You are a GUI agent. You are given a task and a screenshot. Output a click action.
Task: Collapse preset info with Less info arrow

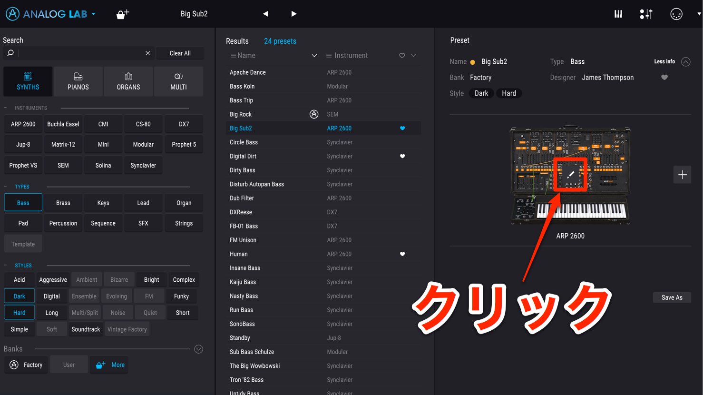[x=685, y=62]
